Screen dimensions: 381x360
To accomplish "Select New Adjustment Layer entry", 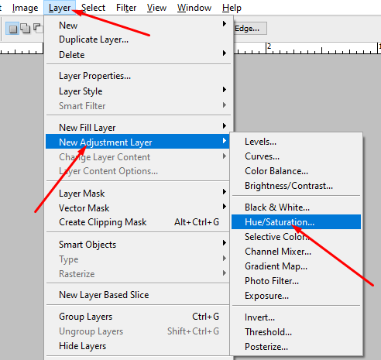I will coord(138,142).
